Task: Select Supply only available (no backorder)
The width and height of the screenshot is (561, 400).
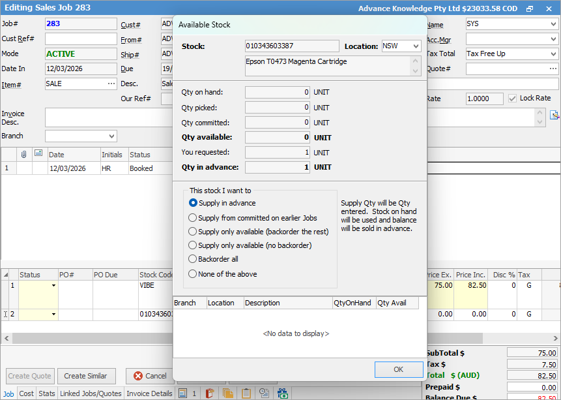Action: tap(192, 245)
